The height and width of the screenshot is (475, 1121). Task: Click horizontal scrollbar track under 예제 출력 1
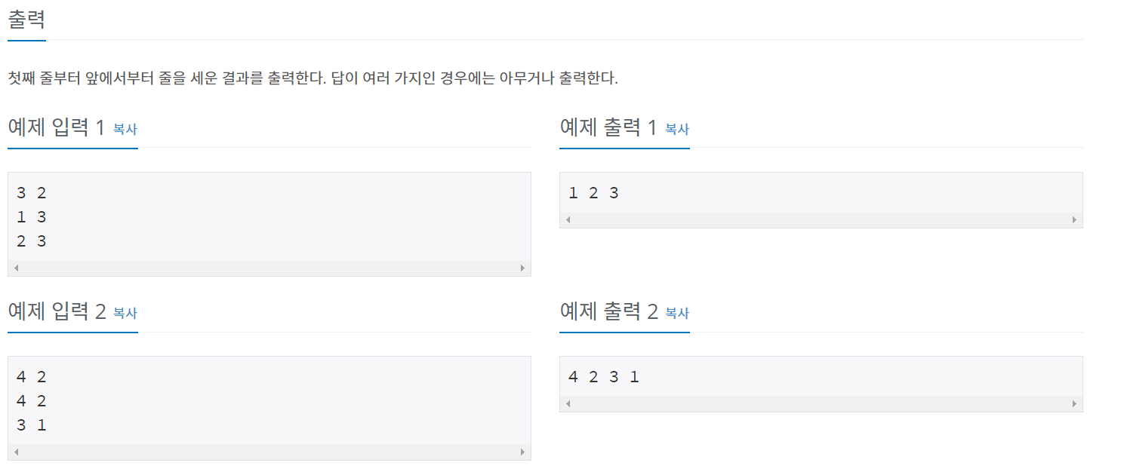tap(821, 220)
